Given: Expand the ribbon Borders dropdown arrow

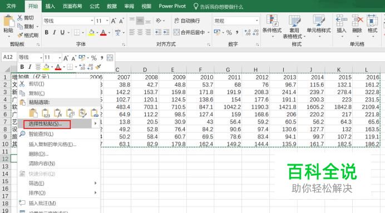Looking at the screenshot, I should click(x=83, y=32).
